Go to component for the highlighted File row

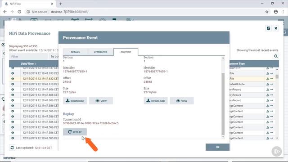tap(271, 79)
